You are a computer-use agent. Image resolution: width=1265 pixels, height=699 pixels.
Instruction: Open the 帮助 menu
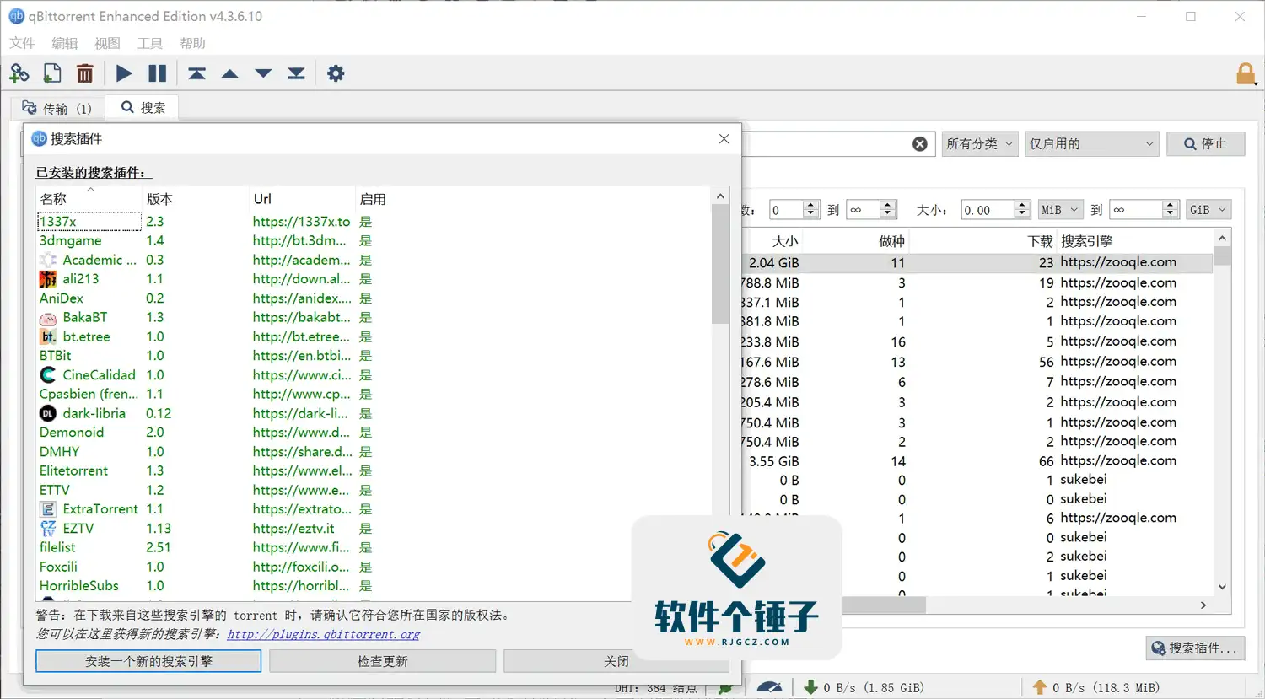pyautogui.click(x=192, y=43)
